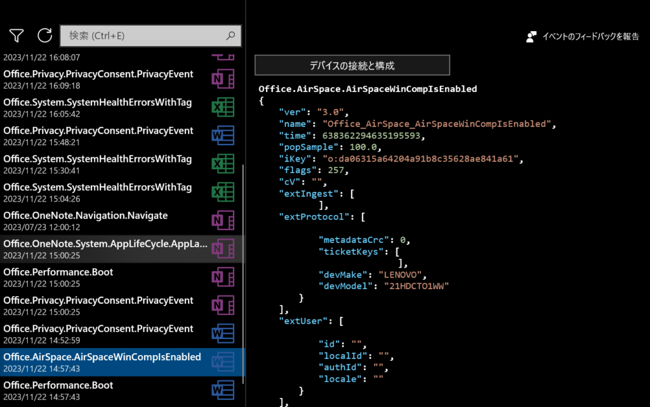This screenshot has height=407, width=650.
Task: Click the "metadataCrc": 0 line
Action: click(364, 240)
